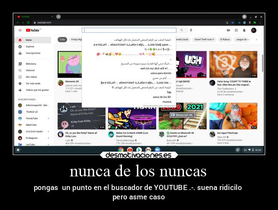This screenshot has height=210, width=278.
Task: Open Historial in sidebar
Action: [x=33, y=70]
